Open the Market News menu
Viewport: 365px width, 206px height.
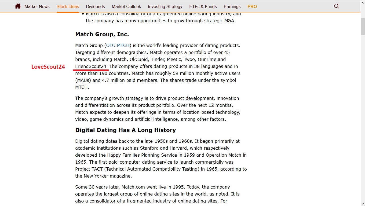coord(37,6)
